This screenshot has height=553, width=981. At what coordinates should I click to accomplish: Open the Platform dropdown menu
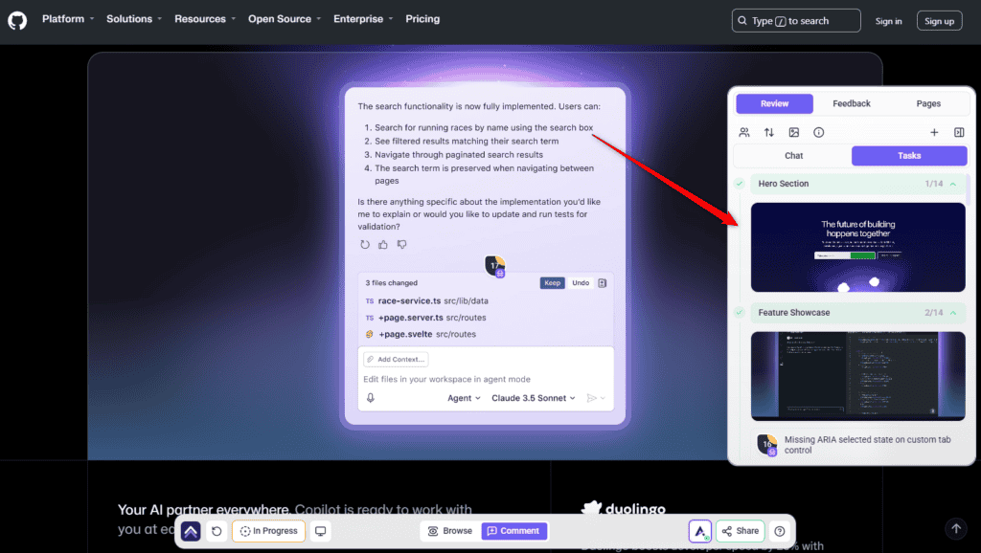68,19
